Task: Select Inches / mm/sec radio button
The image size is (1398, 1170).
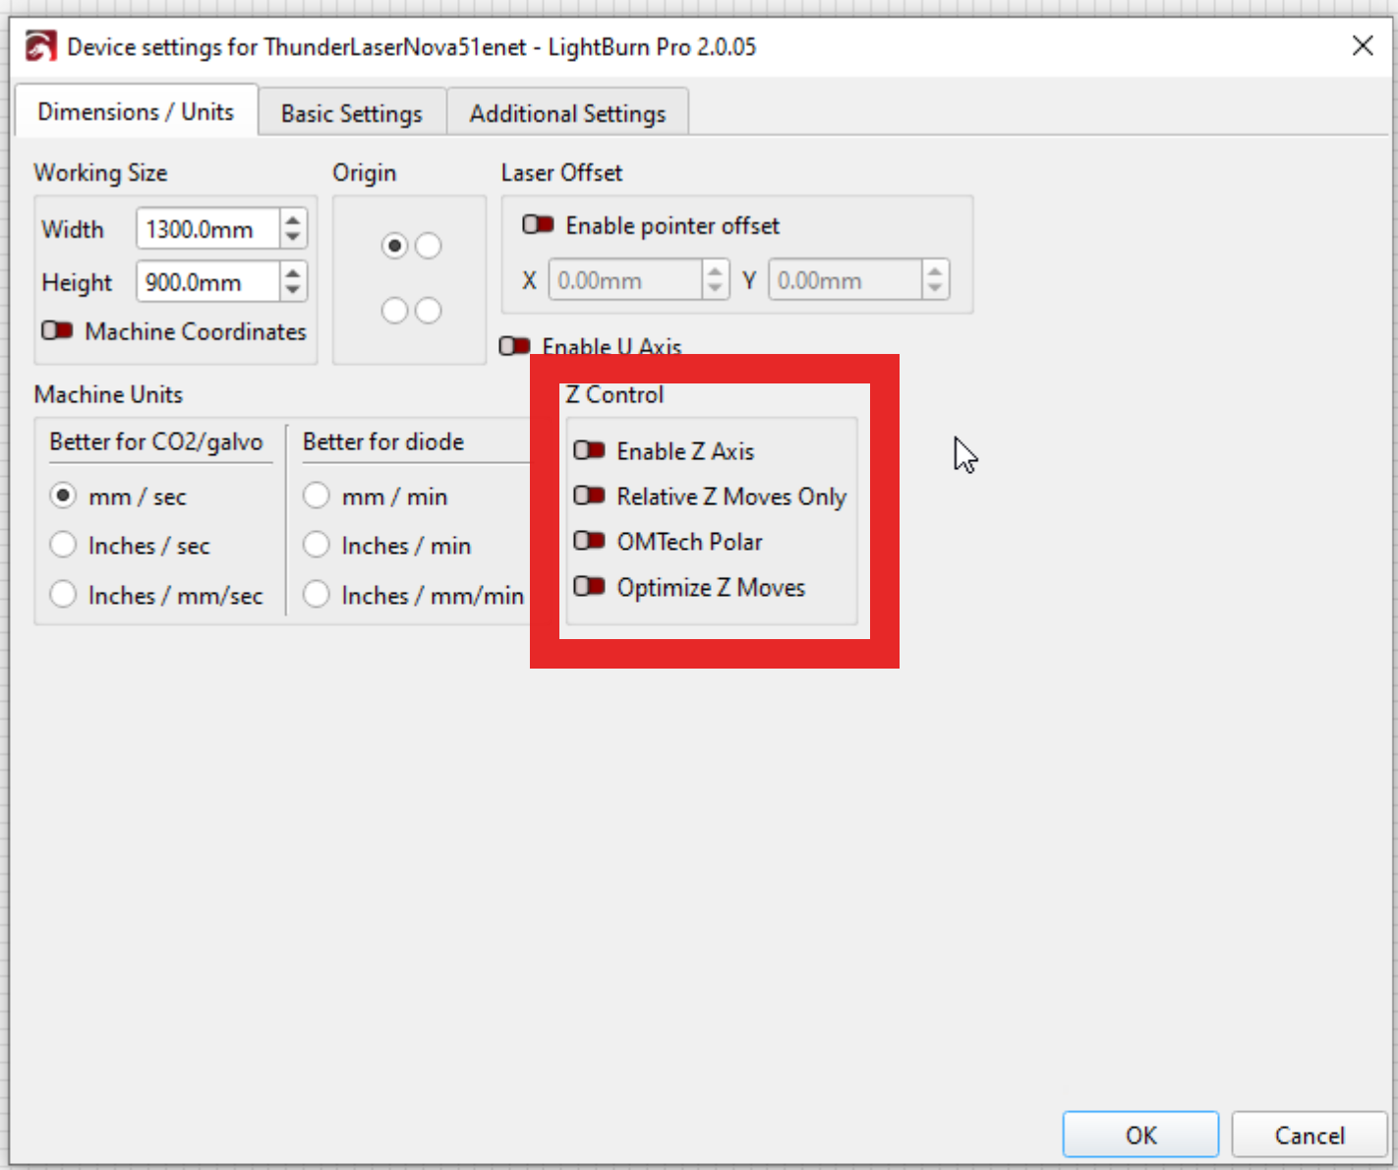Action: click(63, 595)
